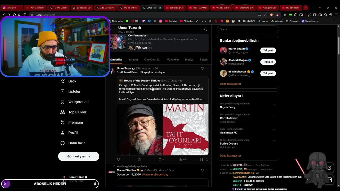Open more options on Marvel Studios post
340x191 pixels.
[207, 170]
